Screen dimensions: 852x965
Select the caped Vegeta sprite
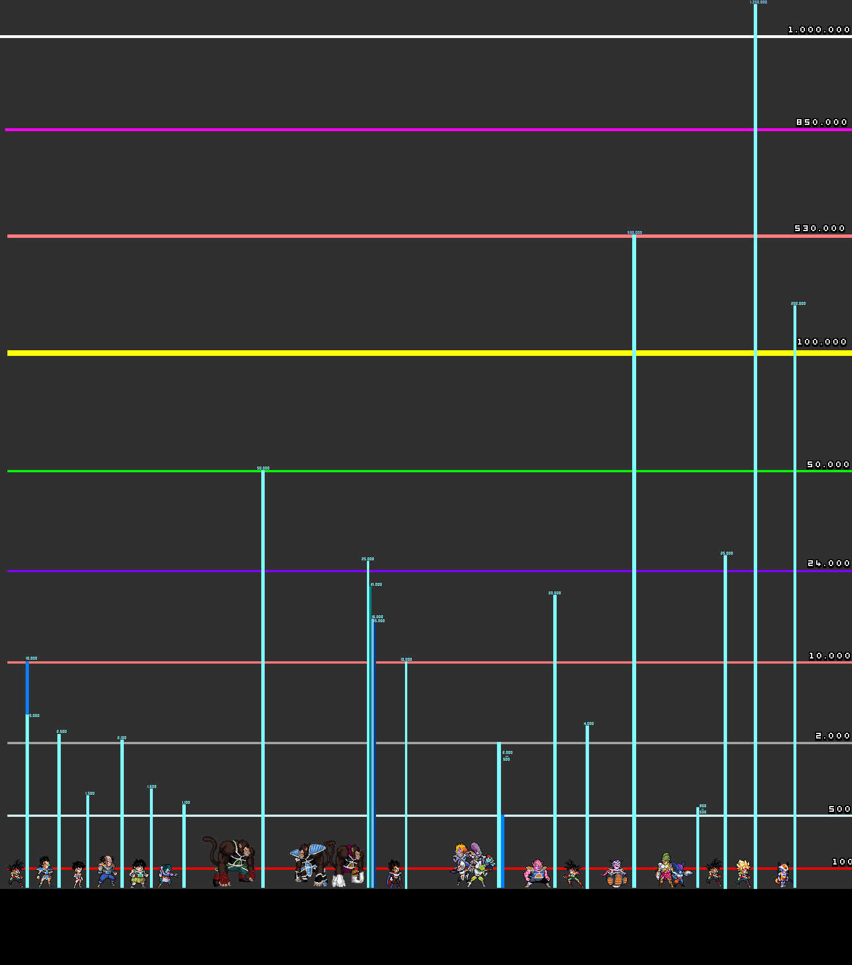[394, 874]
